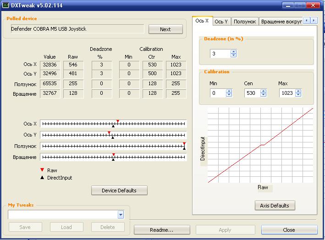Switch to the Ось Y tab
325x240 pixels.
tap(221, 22)
